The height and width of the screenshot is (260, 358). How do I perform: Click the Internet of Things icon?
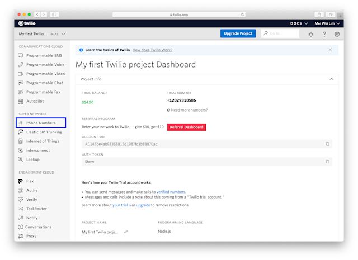21,141
